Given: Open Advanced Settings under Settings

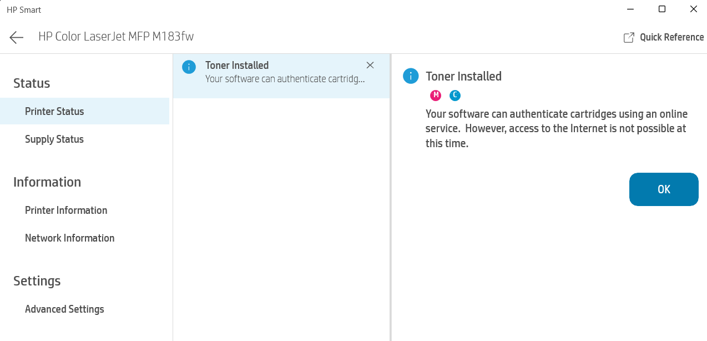Looking at the screenshot, I should (x=64, y=309).
